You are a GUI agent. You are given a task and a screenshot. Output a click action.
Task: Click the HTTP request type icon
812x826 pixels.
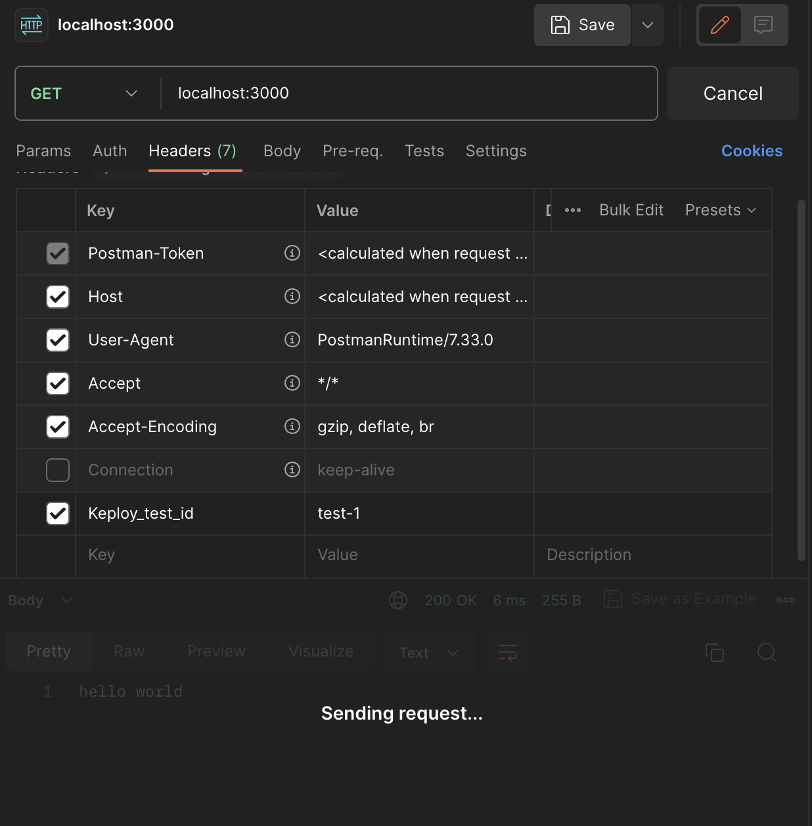click(31, 24)
